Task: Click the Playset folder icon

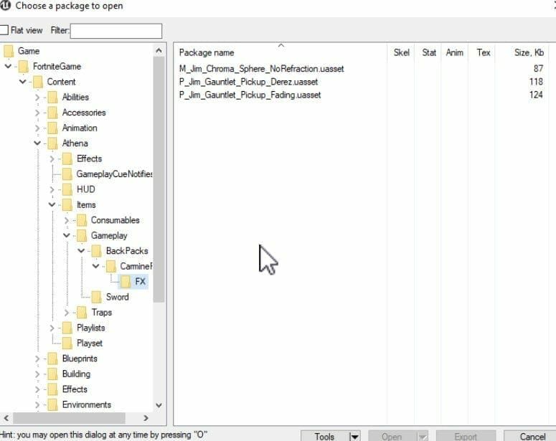Action: (67, 343)
